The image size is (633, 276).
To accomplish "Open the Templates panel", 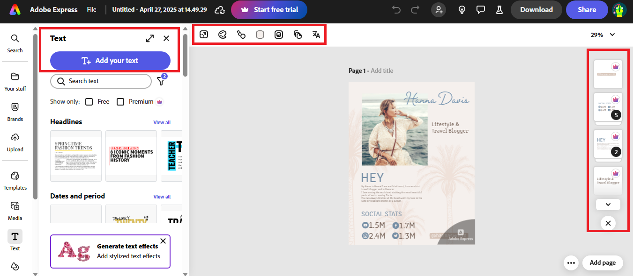I will pyautogui.click(x=15, y=181).
